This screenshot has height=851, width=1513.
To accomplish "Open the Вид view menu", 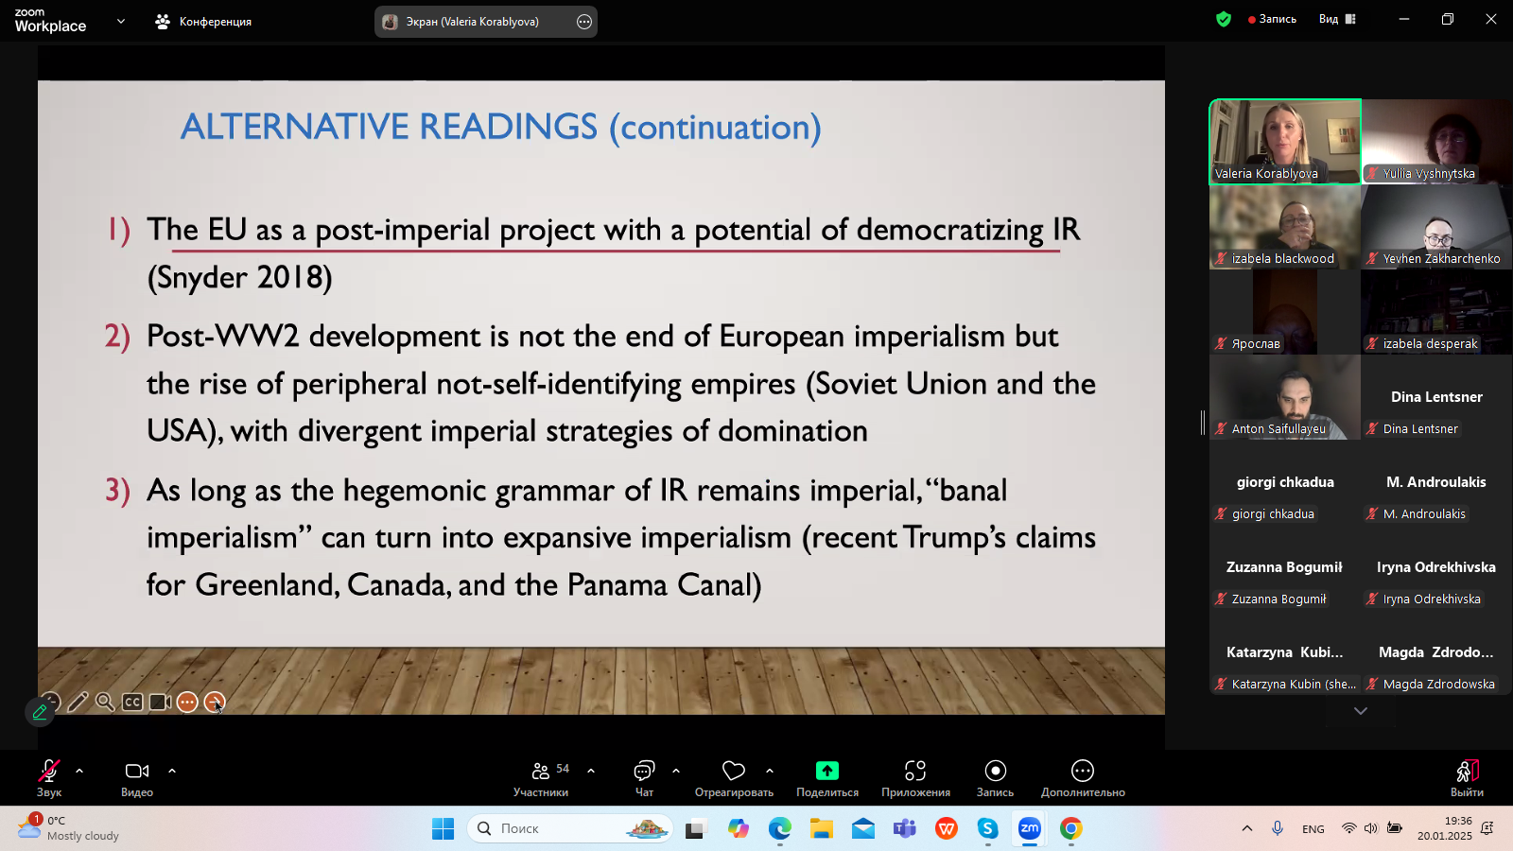I will pyautogui.click(x=1336, y=19).
